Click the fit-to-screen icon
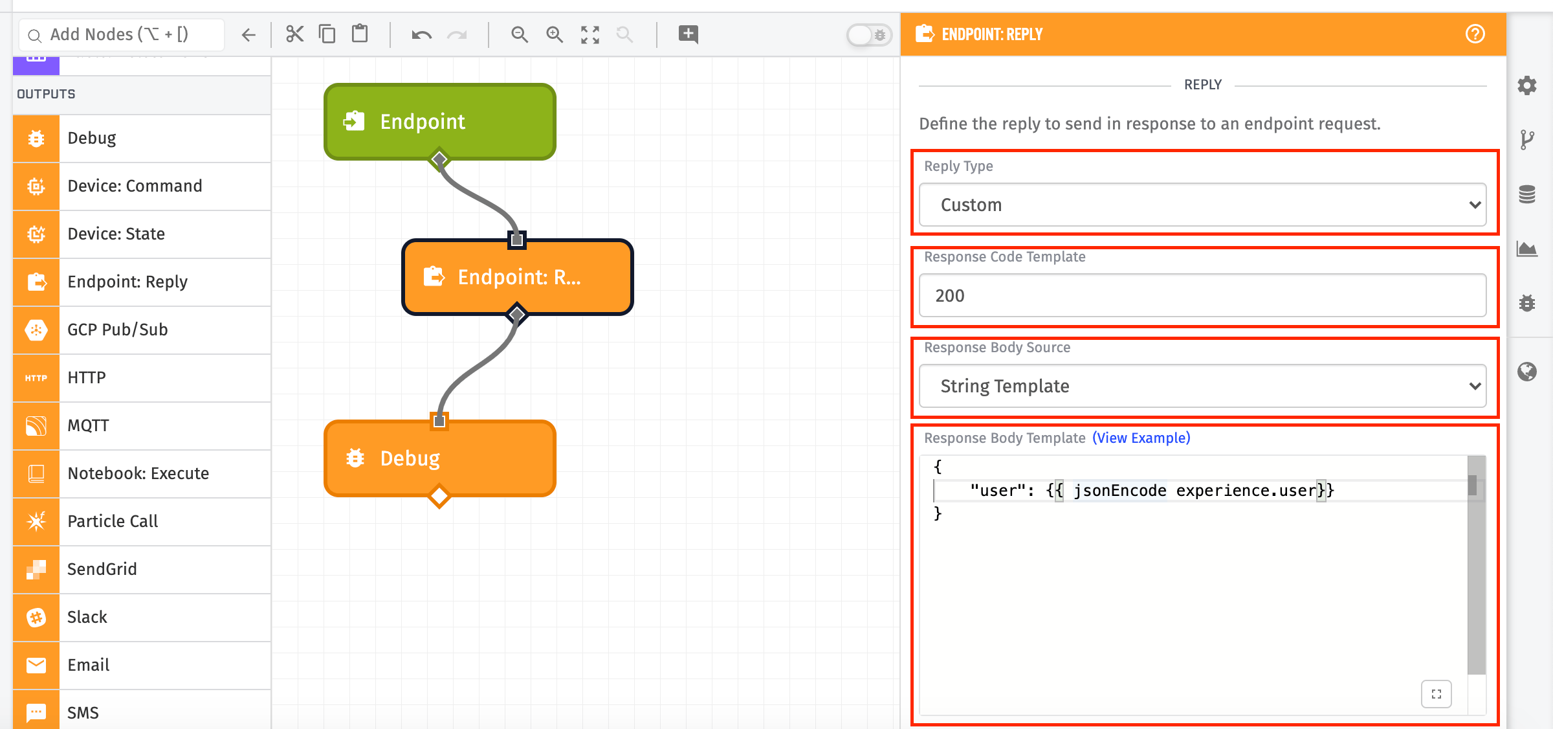1553x729 pixels. (x=590, y=34)
